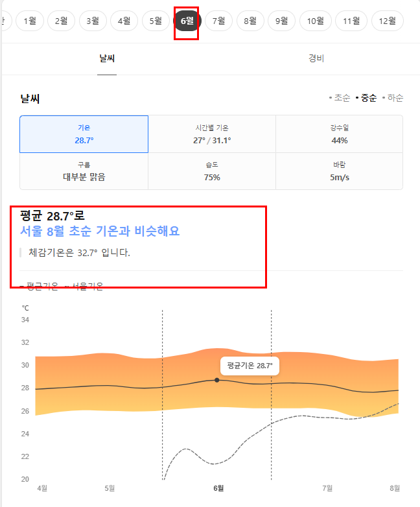Select the 5월 month chip
This screenshot has height=507, width=420.
[156, 21]
